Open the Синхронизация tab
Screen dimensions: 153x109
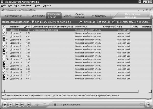point(80,16)
